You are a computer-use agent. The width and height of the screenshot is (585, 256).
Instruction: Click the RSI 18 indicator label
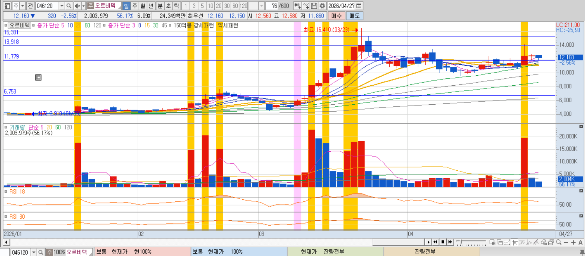[17, 191]
